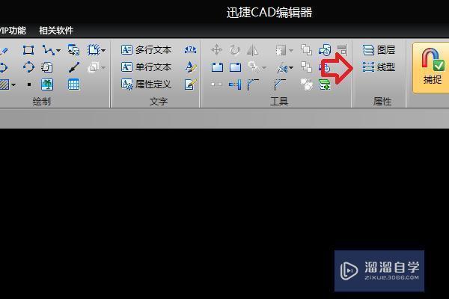Select the Circle drawing tool
449x299 pixels.
click(28, 67)
